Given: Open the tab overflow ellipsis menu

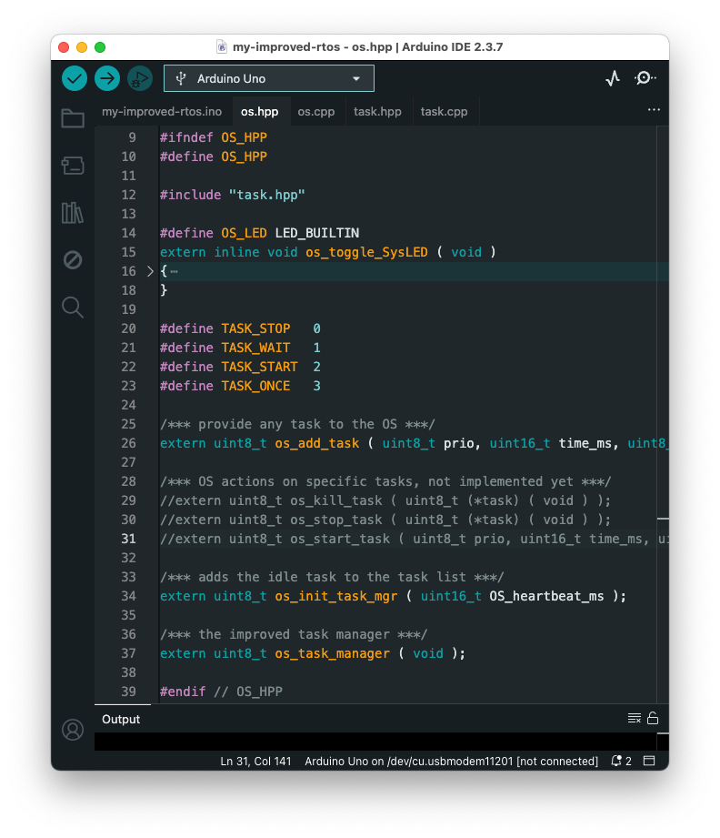Looking at the screenshot, I should tap(654, 109).
